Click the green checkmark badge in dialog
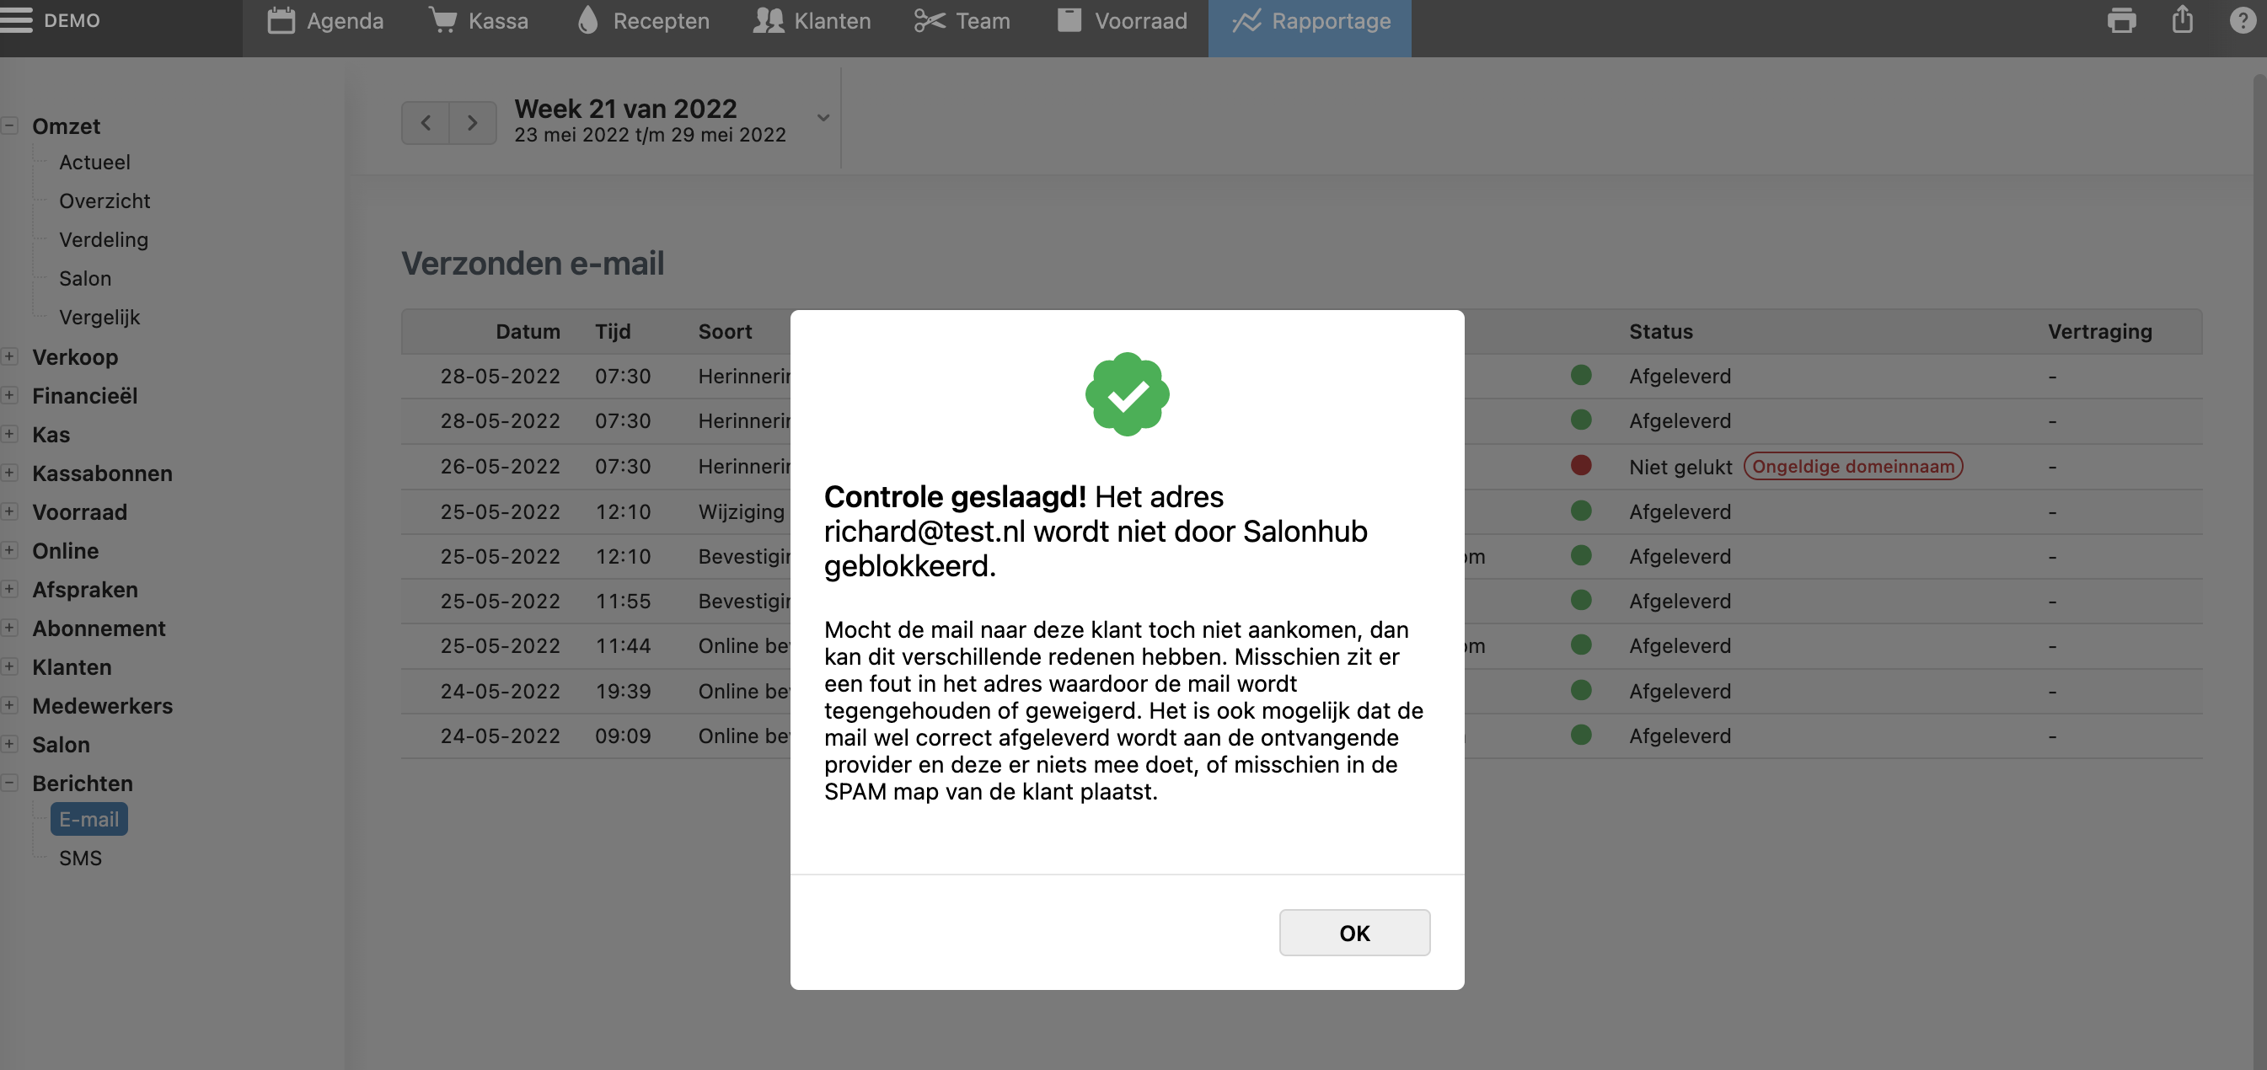 pos(1127,394)
